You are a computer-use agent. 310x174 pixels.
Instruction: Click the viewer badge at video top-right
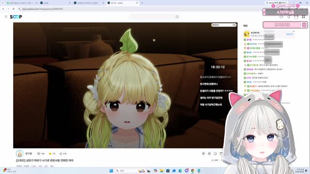224,25
